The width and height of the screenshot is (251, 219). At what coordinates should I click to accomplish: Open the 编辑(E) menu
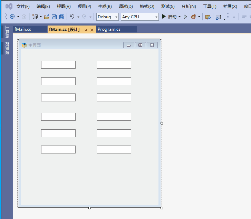point(43,7)
